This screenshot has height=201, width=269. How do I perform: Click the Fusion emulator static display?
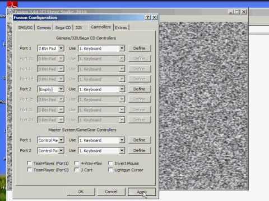coord(203,106)
